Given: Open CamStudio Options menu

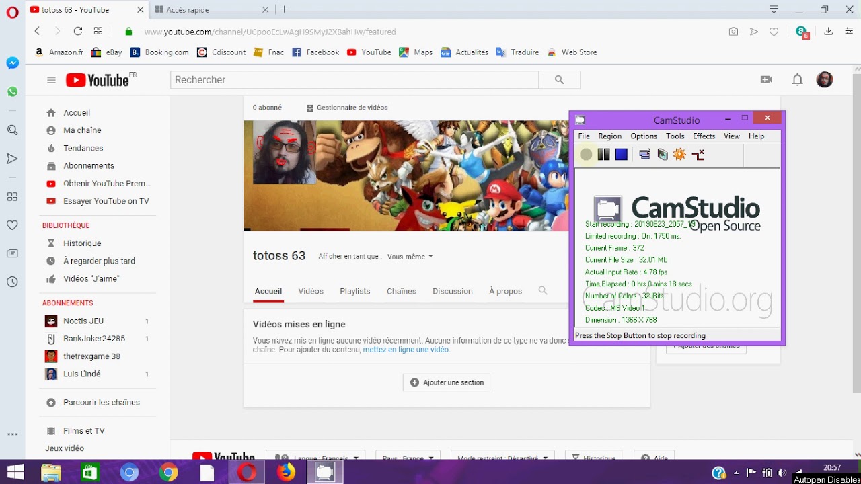Looking at the screenshot, I should [644, 136].
